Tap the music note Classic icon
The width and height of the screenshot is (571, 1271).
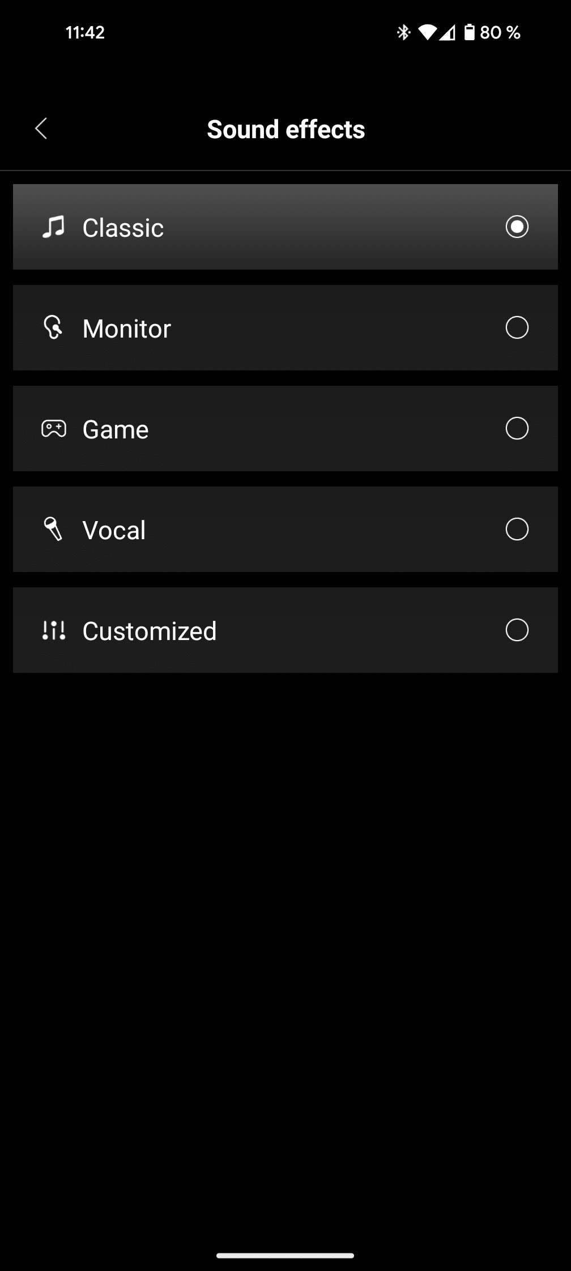(54, 227)
